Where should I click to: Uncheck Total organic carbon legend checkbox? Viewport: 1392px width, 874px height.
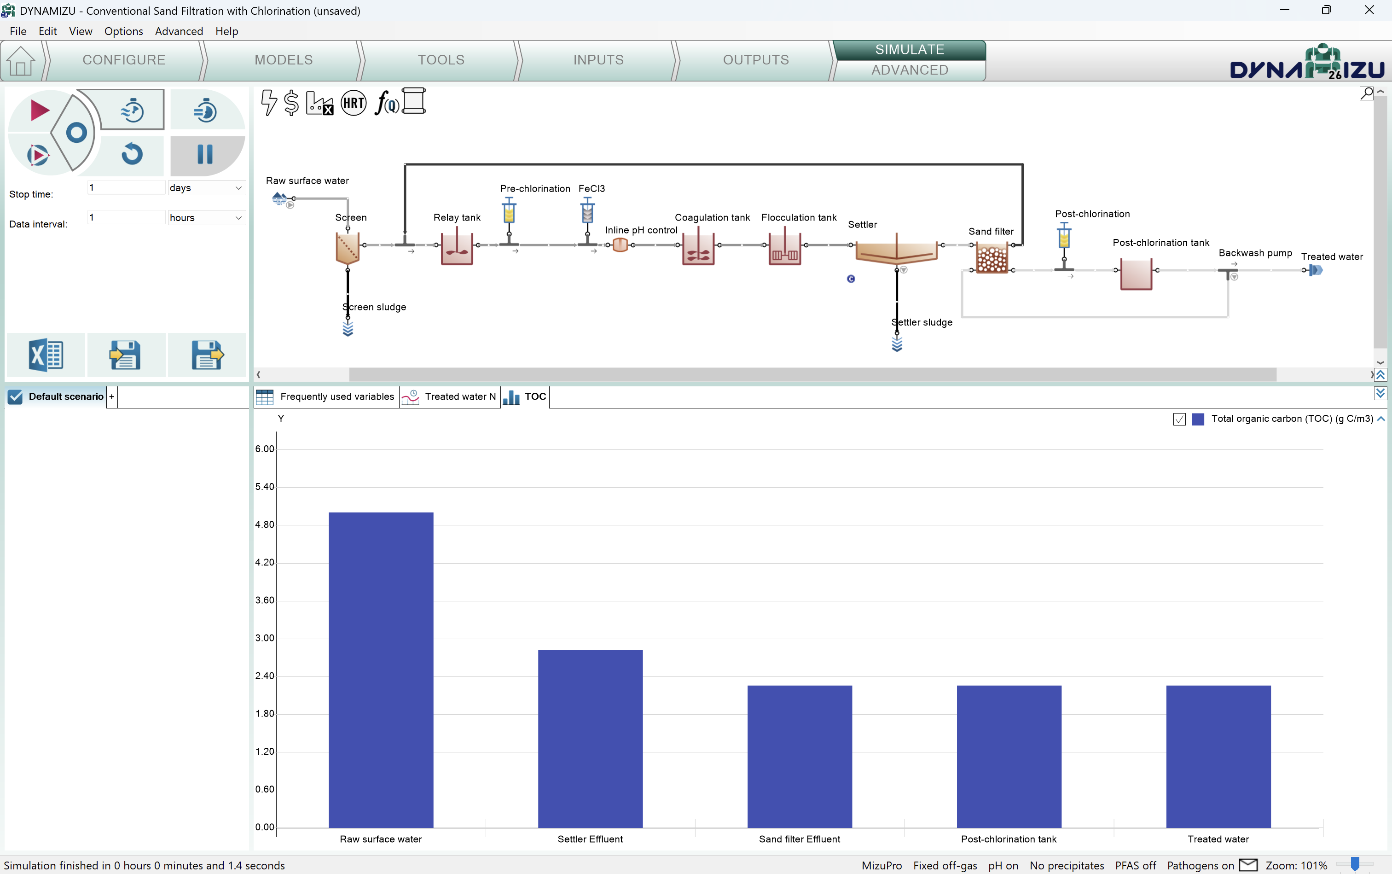pyautogui.click(x=1179, y=419)
